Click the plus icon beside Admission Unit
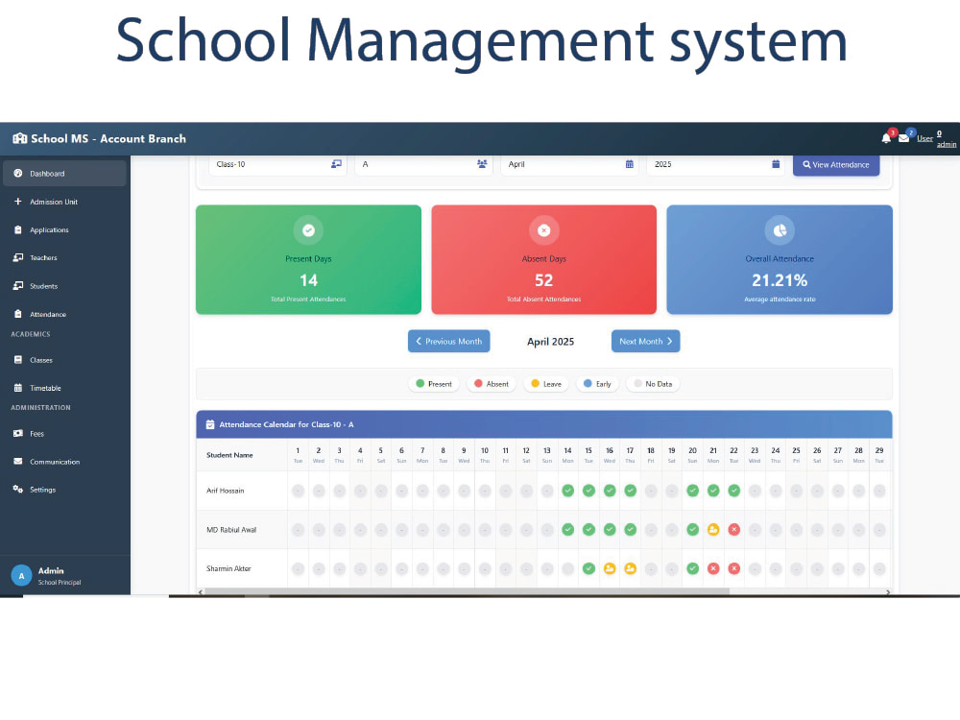Image resolution: width=960 pixels, height=720 pixels. click(x=17, y=202)
